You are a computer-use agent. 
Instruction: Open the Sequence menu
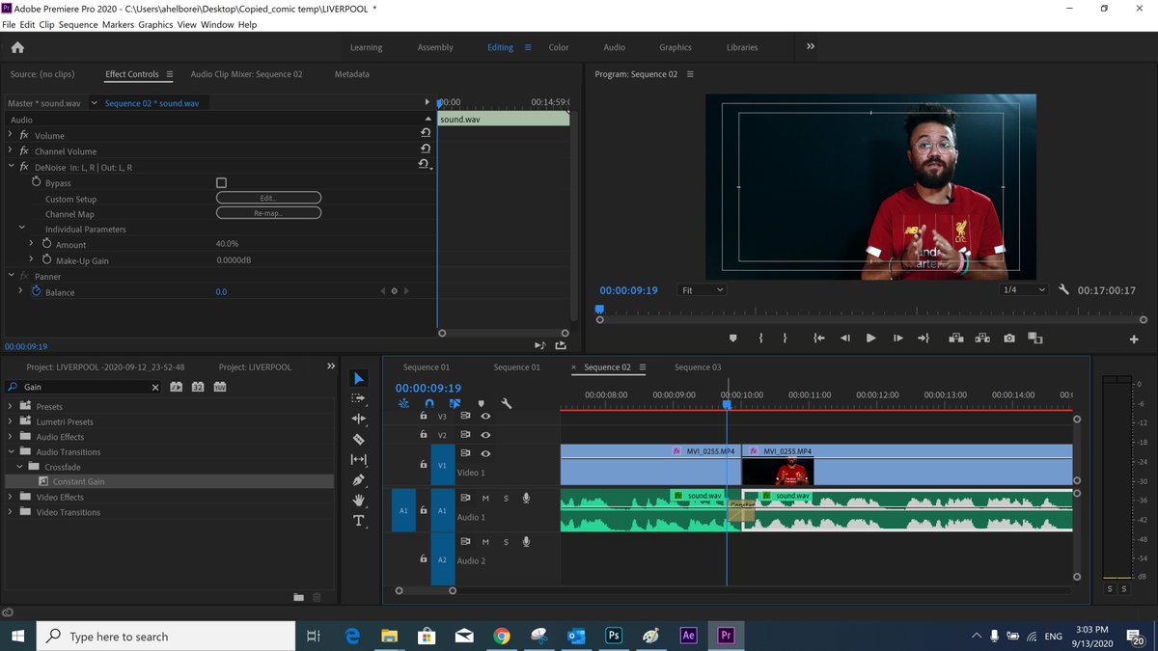78,24
